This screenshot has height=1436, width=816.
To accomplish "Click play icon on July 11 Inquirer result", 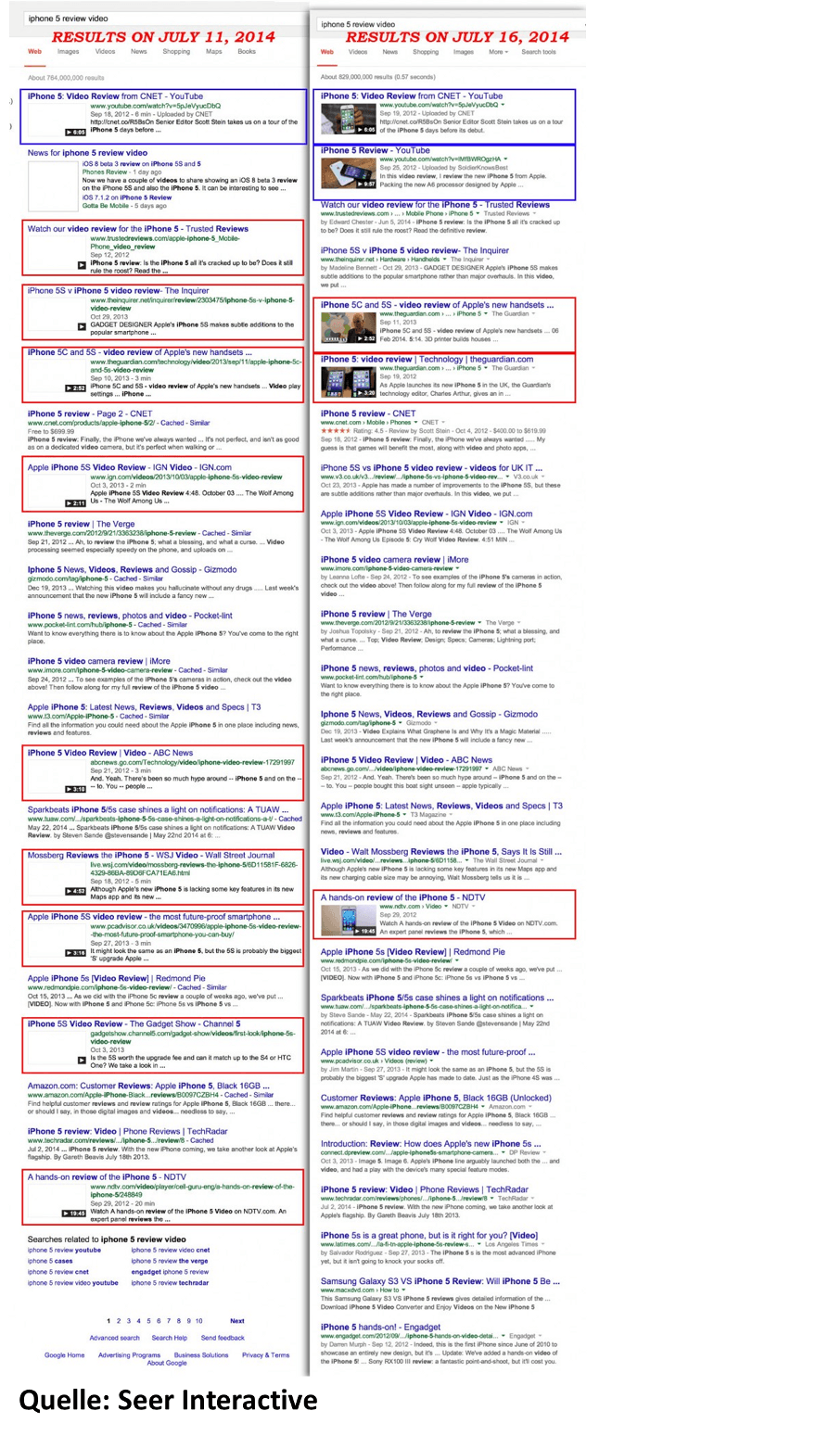I will point(82,326).
